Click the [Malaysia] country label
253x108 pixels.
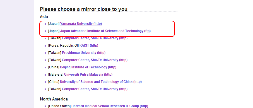(56, 75)
